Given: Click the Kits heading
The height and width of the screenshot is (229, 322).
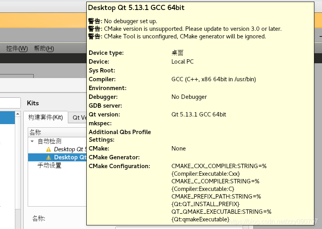Looking at the screenshot, I should tap(33, 103).
